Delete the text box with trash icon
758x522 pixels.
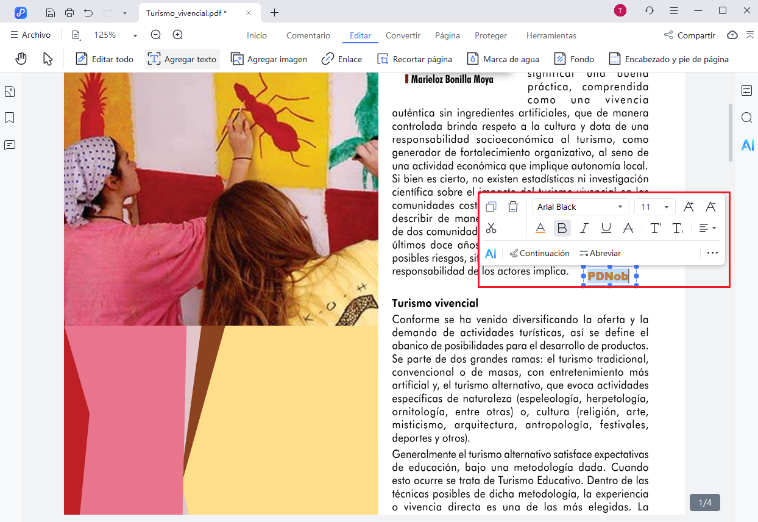(x=513, y=207)
